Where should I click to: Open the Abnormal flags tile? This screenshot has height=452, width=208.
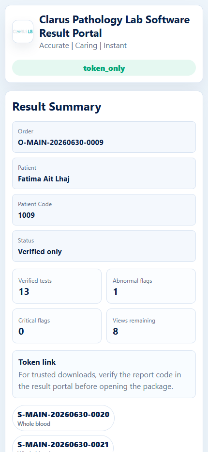coord(151,286)
